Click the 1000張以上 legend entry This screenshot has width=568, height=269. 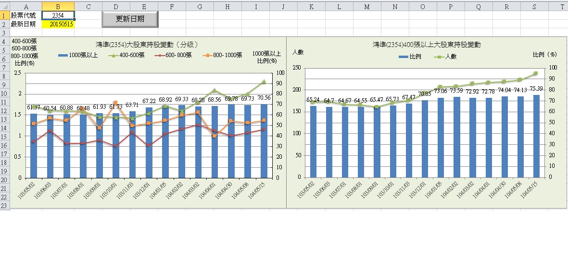pyautogui.click(x=78, y=55)
